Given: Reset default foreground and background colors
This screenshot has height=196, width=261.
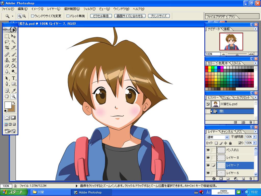Looking at the screenshot, I should pyautogui.click(x=6, y=111).
